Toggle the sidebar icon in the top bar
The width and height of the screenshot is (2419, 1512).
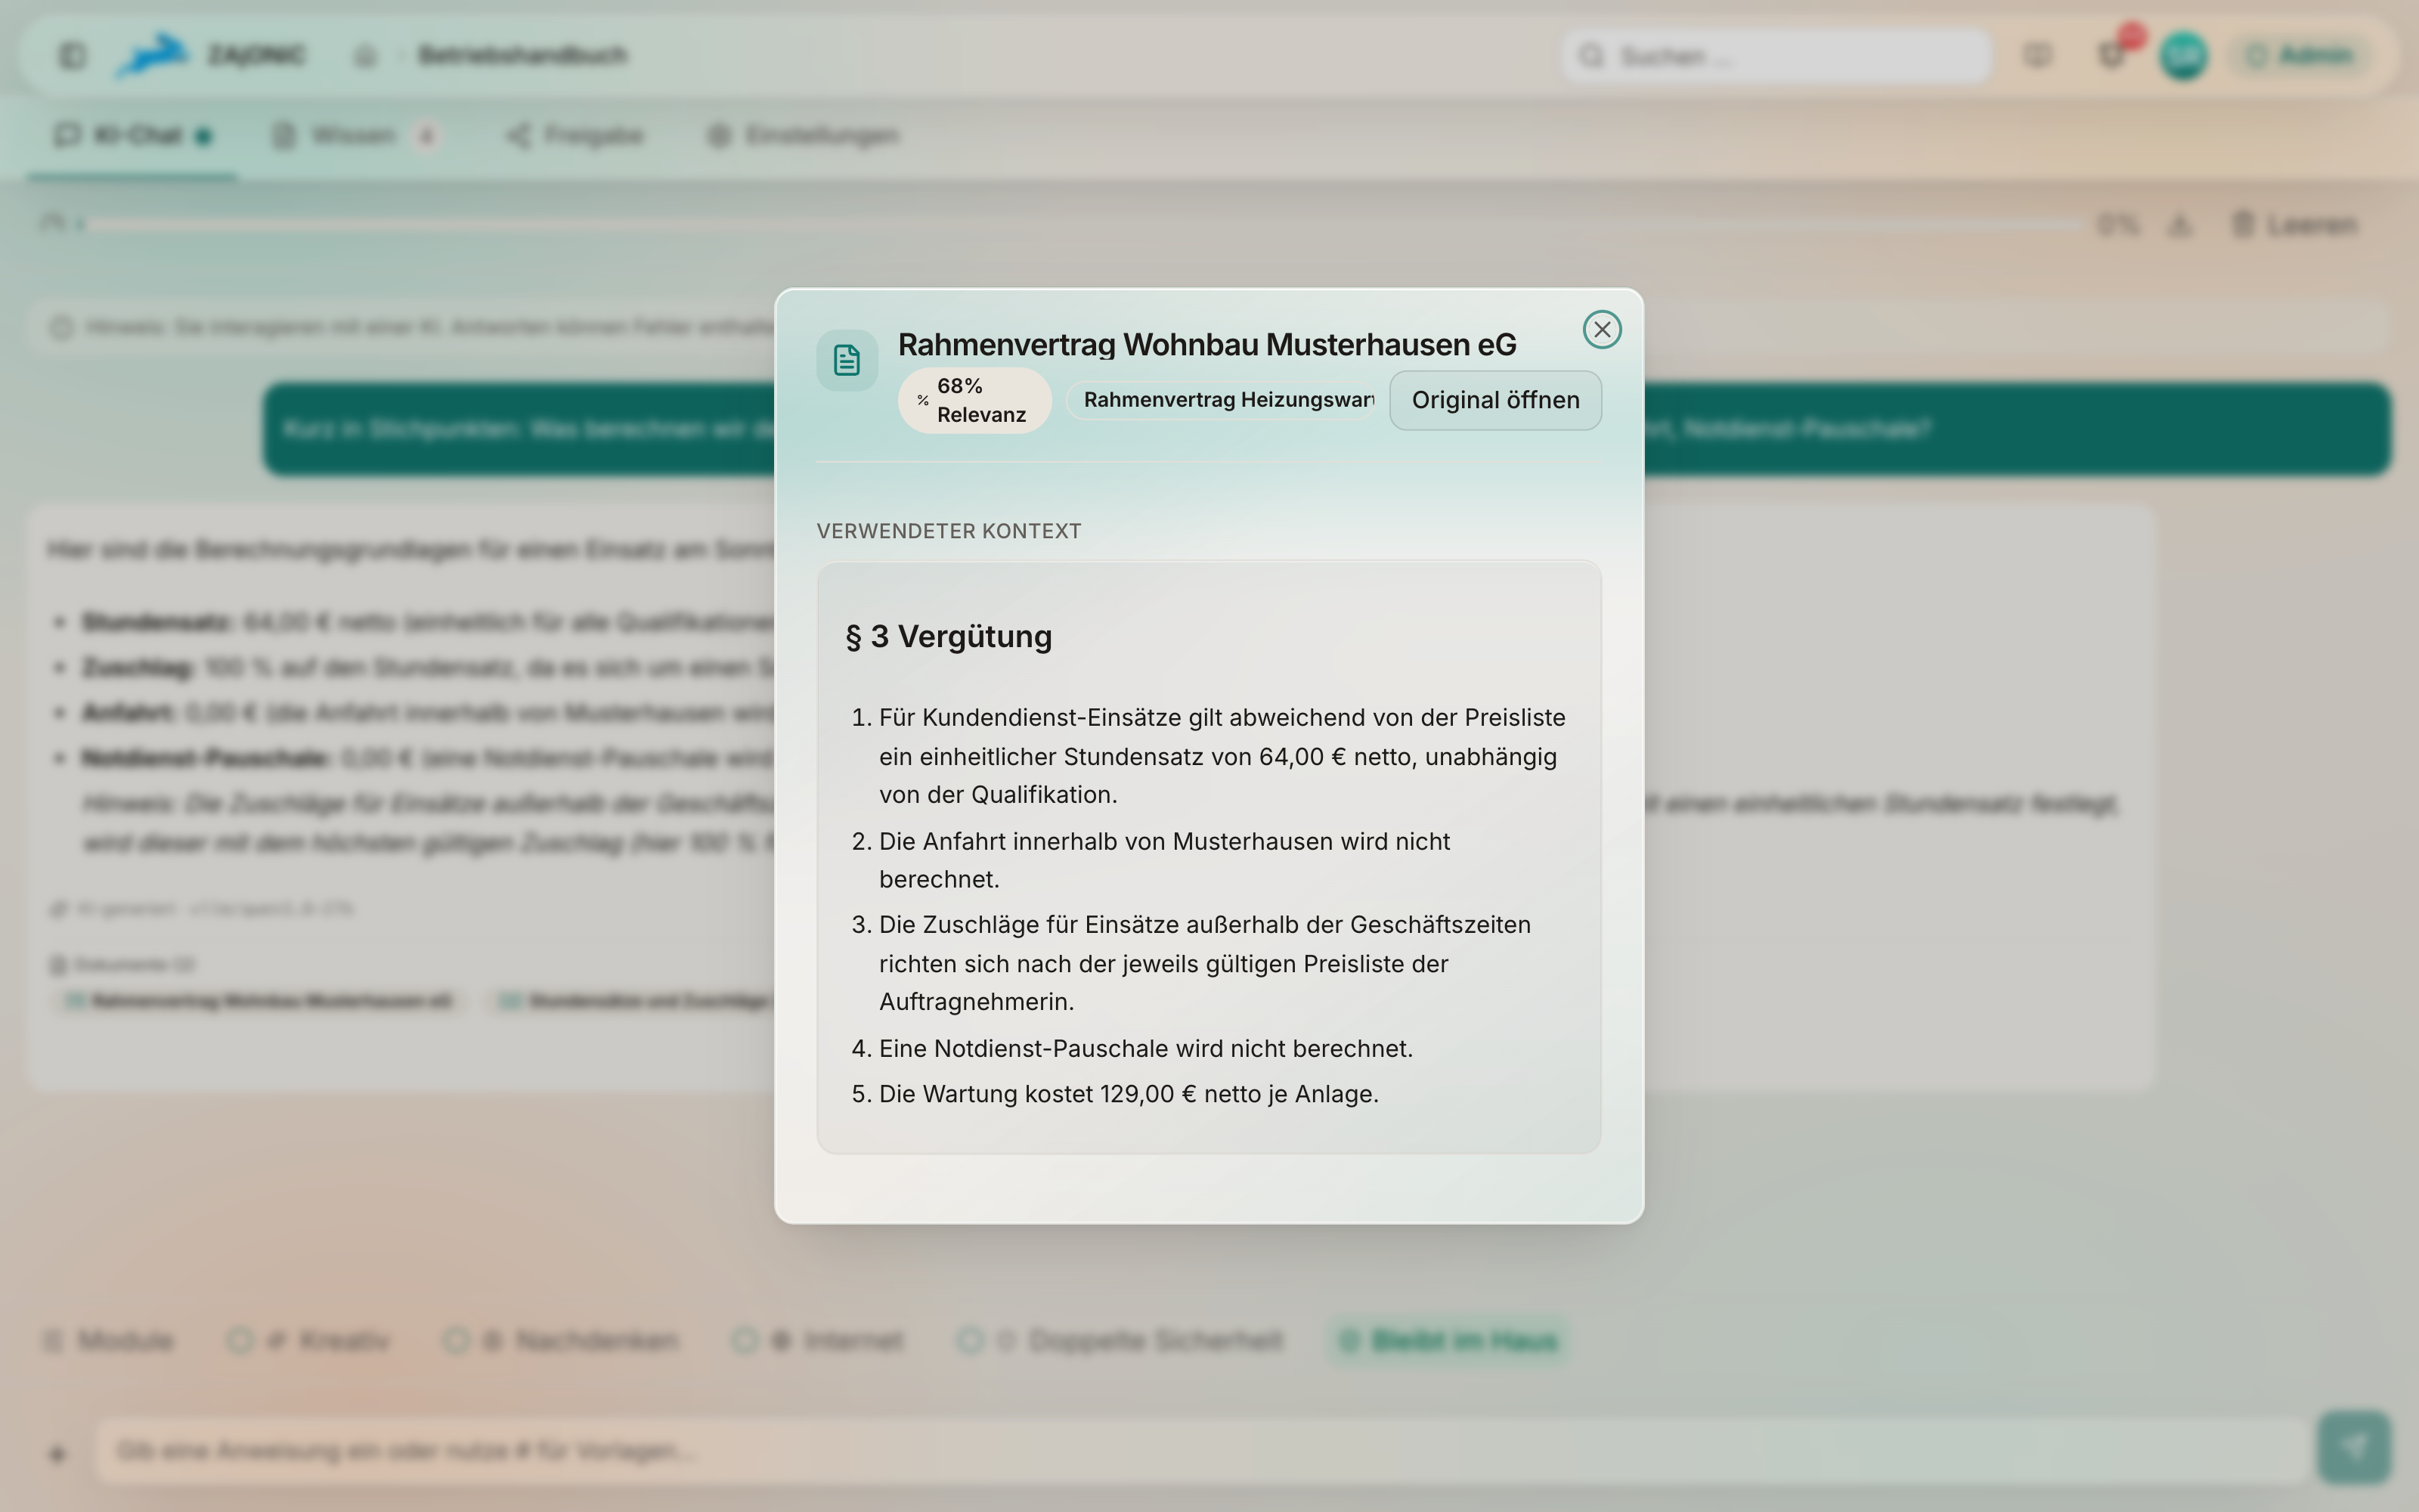[x=72, y=55]
